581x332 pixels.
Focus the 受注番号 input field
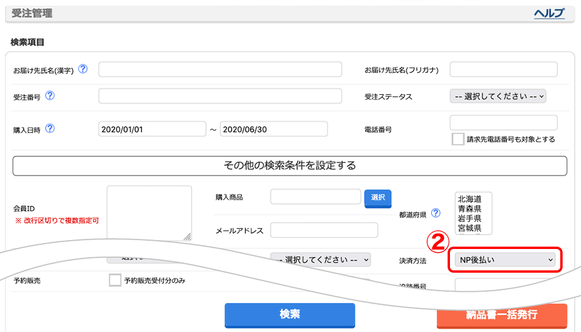point(220,96)
